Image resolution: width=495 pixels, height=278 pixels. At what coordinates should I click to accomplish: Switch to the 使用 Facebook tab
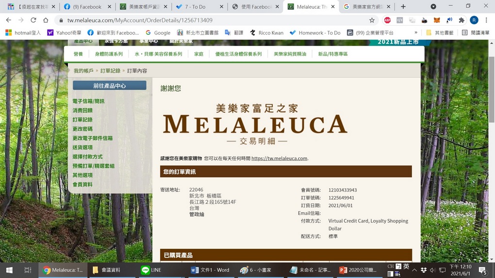click(x=255, y=7)
